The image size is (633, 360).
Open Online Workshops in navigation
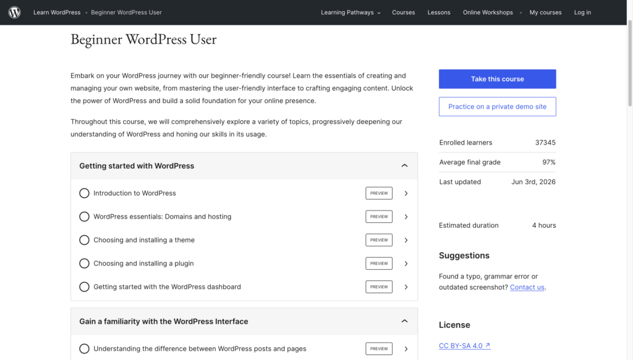(488, 12)
